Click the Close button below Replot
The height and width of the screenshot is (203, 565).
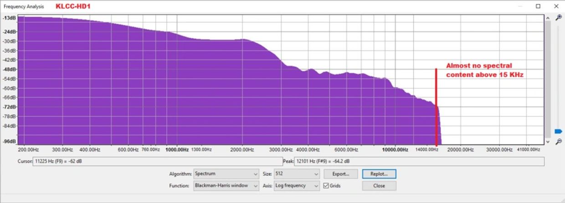pos(379,186)
